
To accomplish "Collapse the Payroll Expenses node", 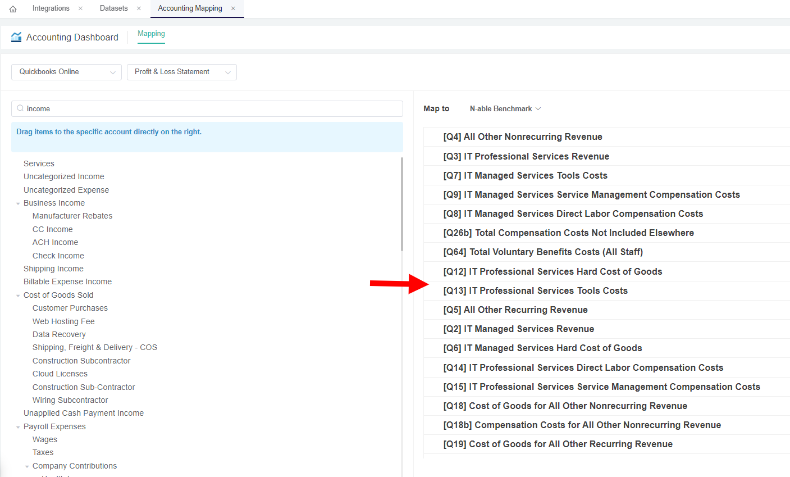I will [18, 427].
